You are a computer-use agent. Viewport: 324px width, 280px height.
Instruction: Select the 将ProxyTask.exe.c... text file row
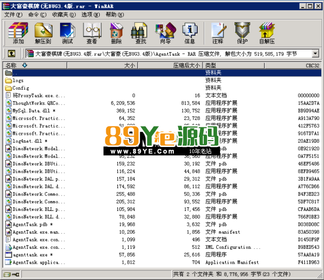pyautogui.click(x=162, y=96)
